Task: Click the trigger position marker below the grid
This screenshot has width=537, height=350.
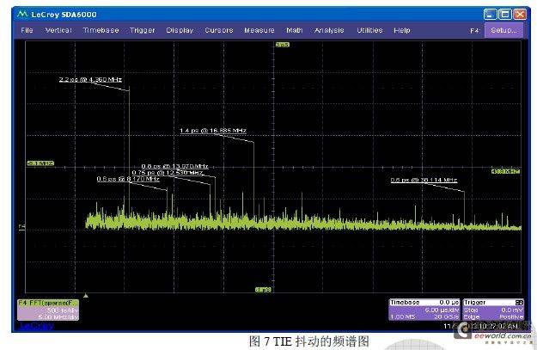Action: [x=86, y=296]
